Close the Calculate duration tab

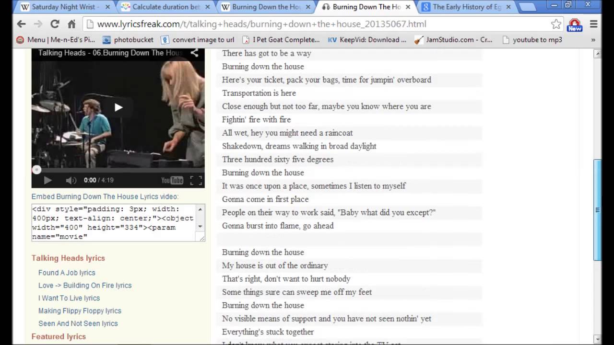tap(208, 7)
